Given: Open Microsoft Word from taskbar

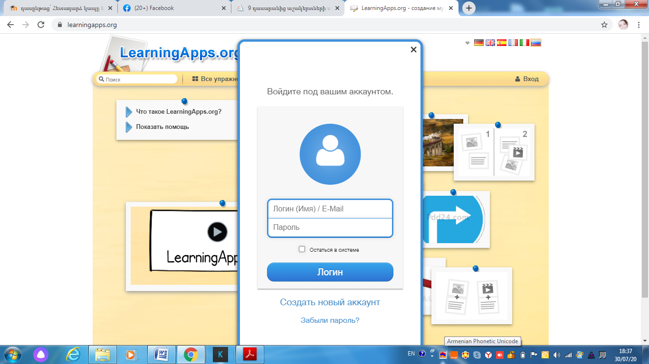Looking at the screenshot, I should coord(162,355).
